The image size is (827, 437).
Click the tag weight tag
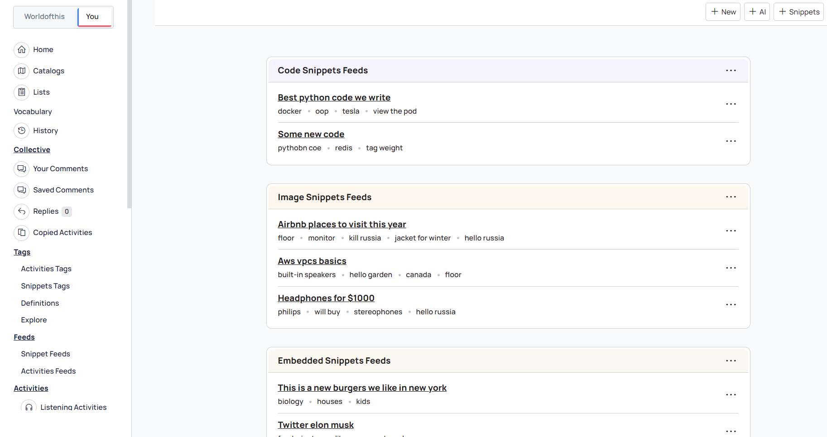(384, 148)
